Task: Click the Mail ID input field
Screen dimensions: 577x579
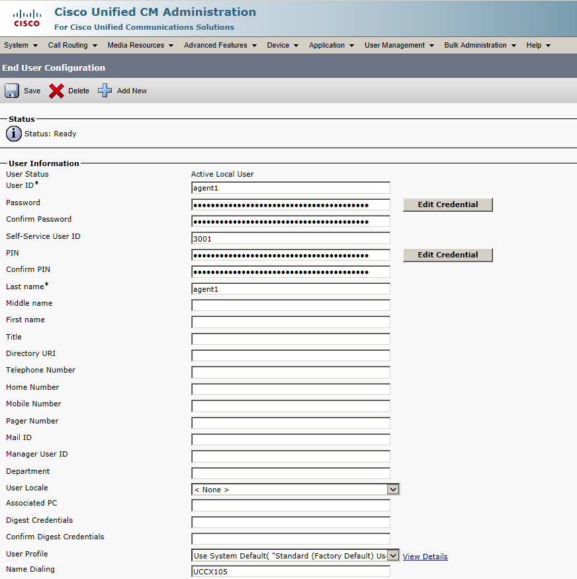Action: 290,439
